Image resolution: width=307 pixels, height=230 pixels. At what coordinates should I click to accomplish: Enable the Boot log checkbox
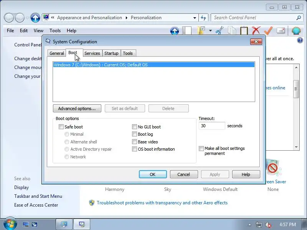[x=134, y=134]
